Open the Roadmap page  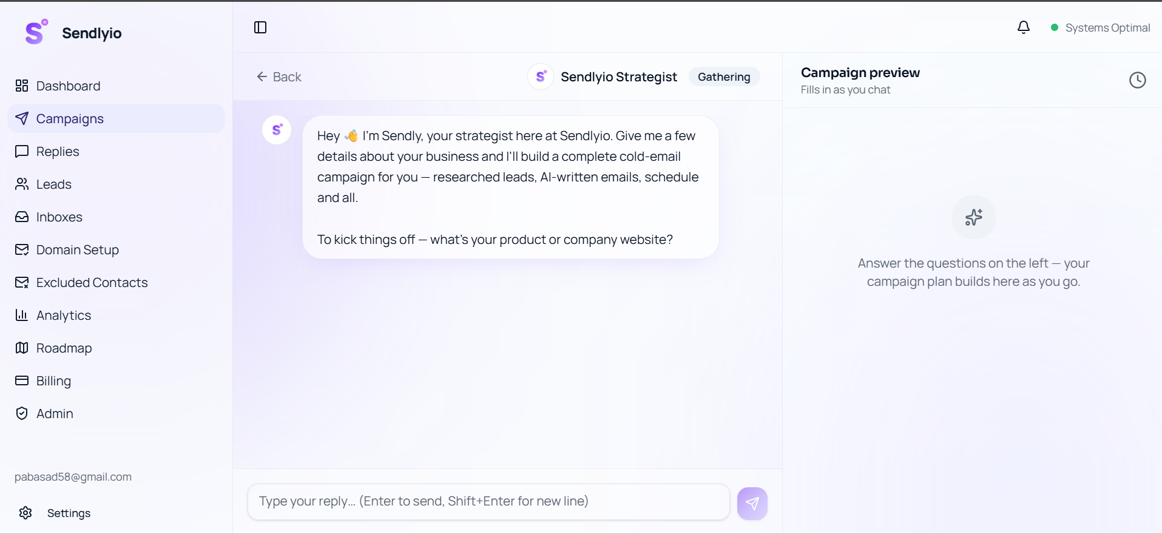pyautogui.click(x=116, y=348)
